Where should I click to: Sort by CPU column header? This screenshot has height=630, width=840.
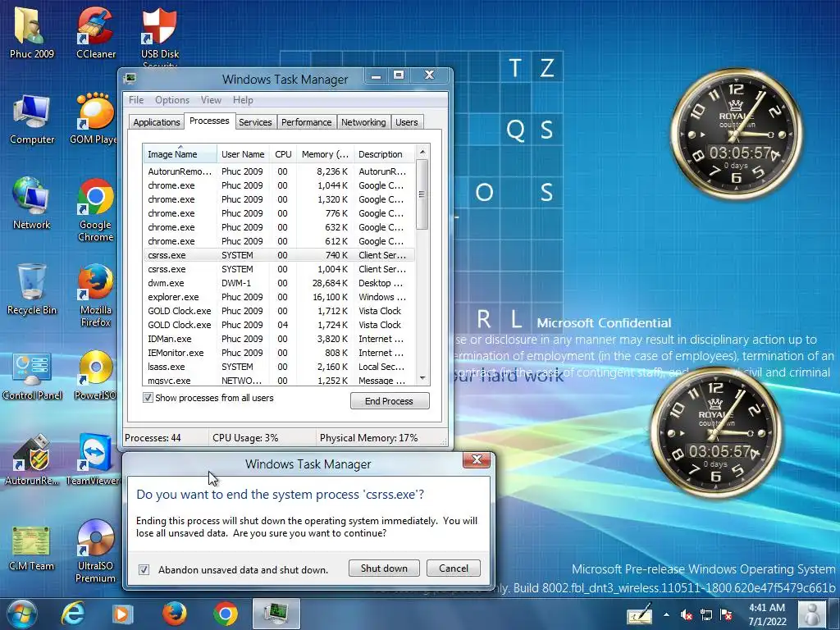(x=283, y=154)
